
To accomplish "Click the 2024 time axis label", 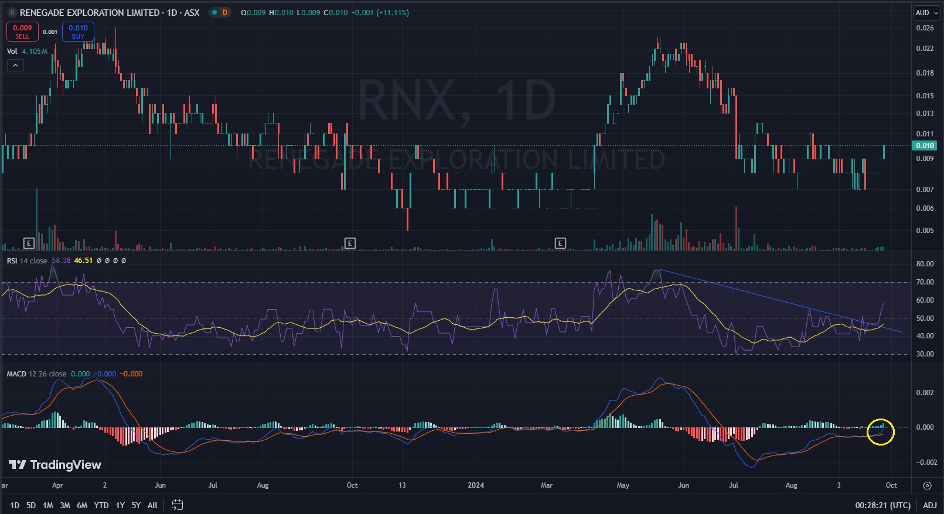I will (x=476, y=485).
